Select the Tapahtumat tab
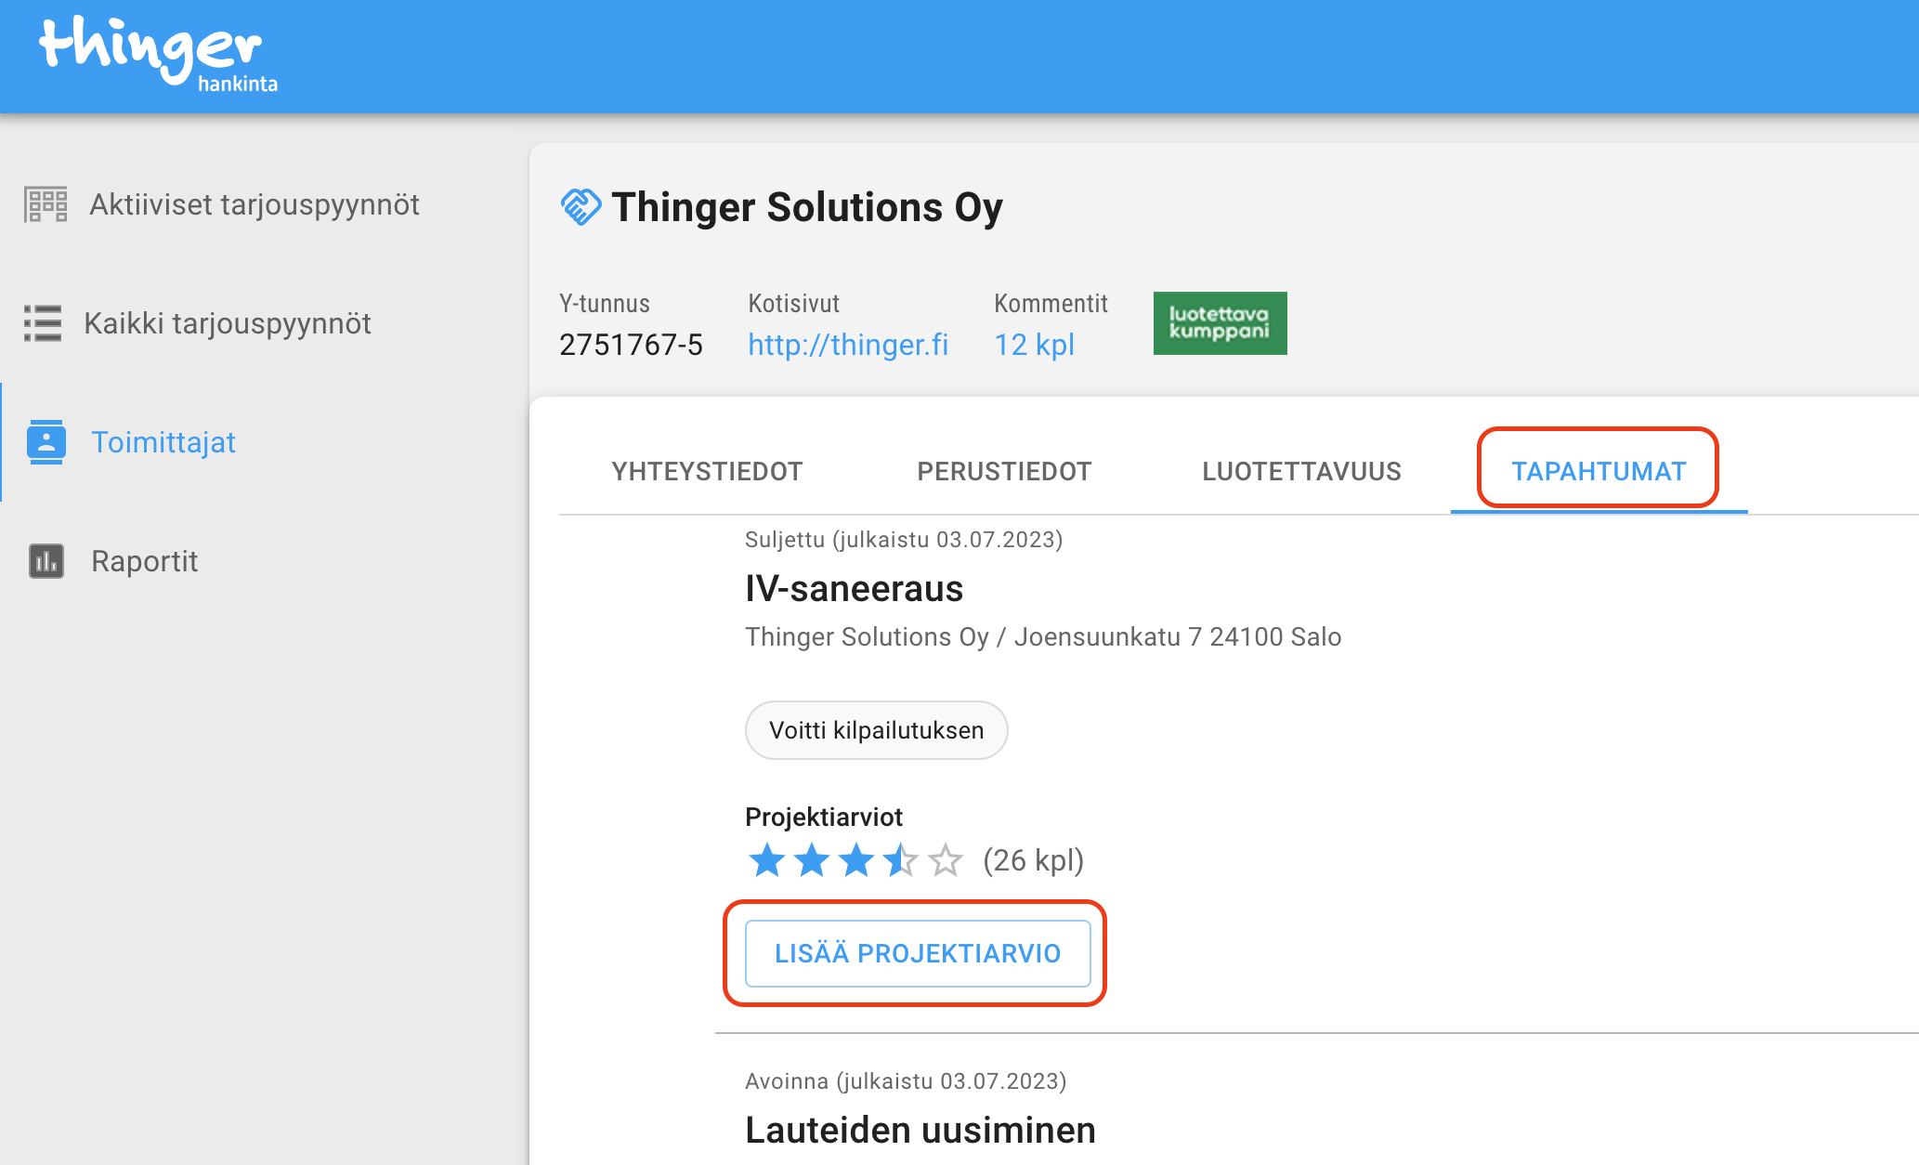 [1598, 471]
